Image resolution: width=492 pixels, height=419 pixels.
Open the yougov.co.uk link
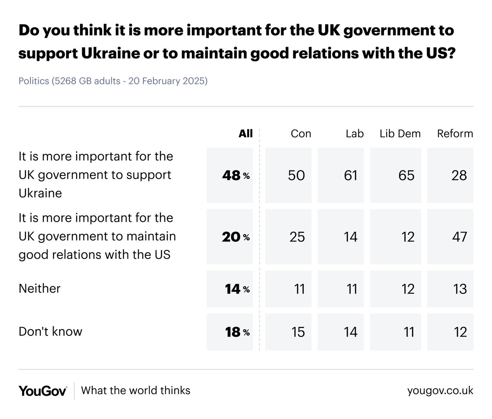tap(440, 390)
